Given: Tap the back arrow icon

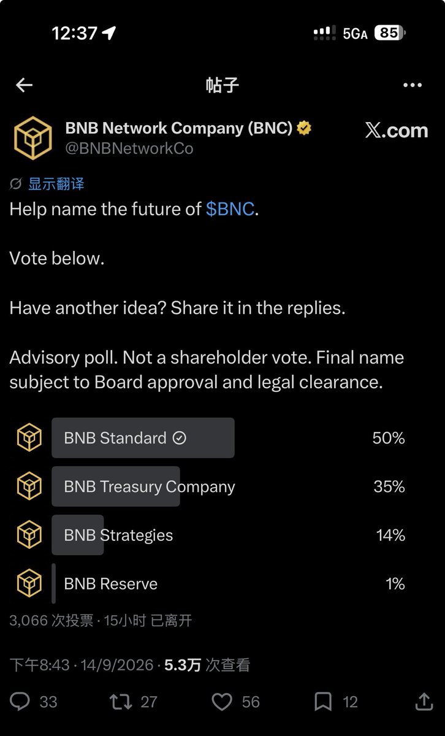Looking at the screenshot, I should 24,85.
